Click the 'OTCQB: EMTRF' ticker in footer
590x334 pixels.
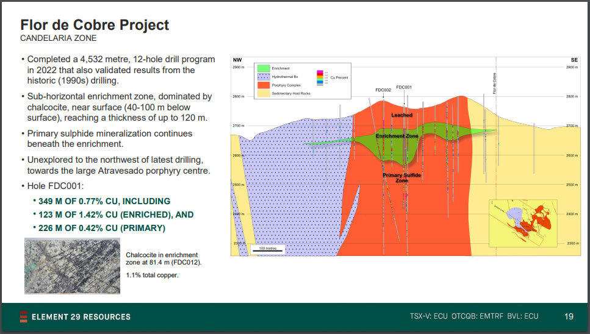[477, 316]
